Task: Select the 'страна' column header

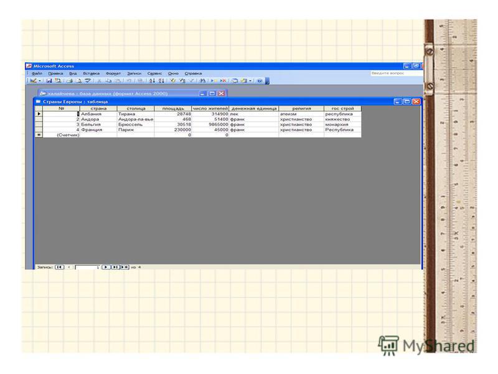Action: click(98, 108)
